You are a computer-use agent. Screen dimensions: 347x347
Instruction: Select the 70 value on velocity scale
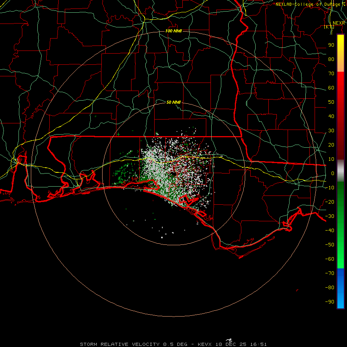point(331,74)
